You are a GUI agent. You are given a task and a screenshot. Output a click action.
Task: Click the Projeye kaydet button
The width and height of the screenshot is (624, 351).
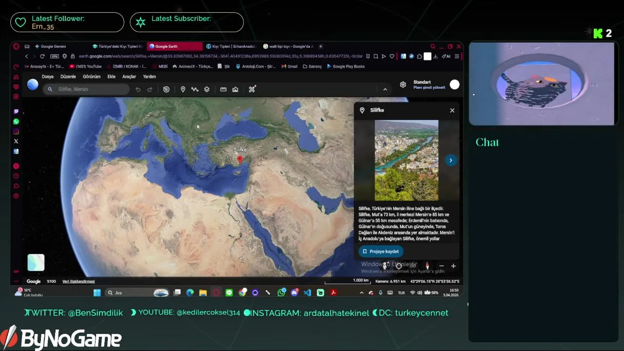(x=381, y=252)
